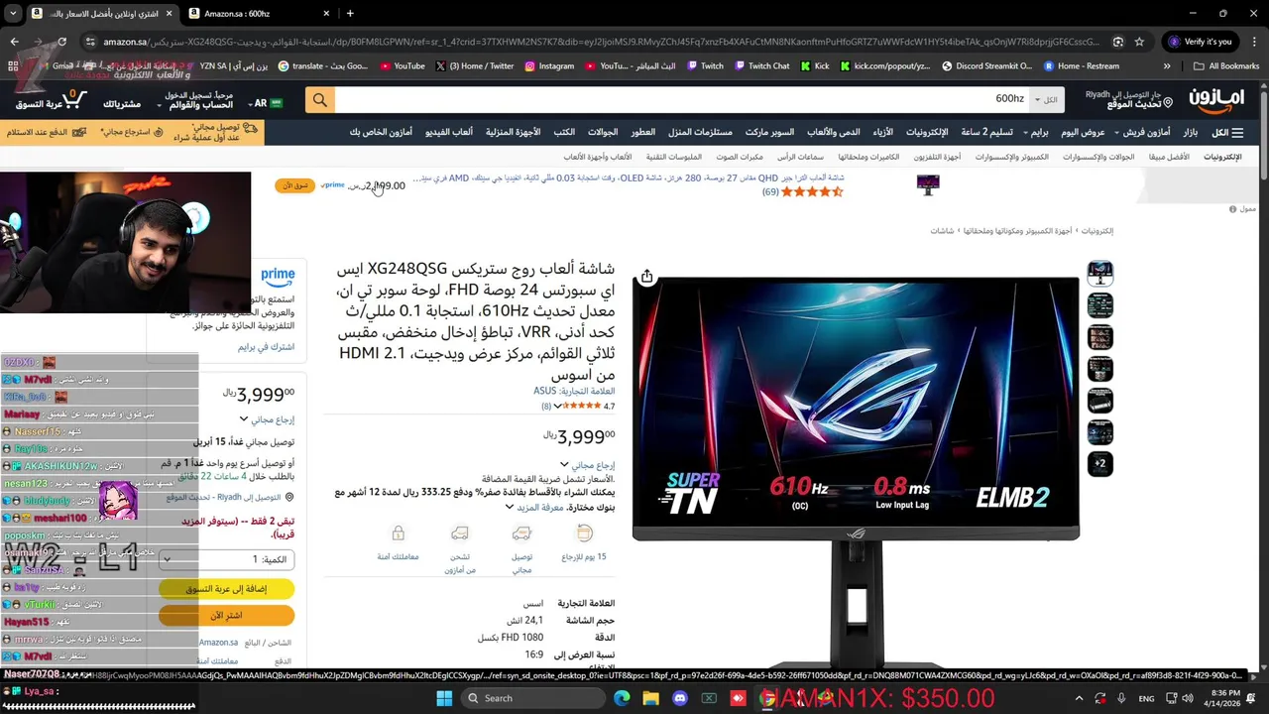
Task: Open the Kick bookmark
Action: tap(814, 65)
